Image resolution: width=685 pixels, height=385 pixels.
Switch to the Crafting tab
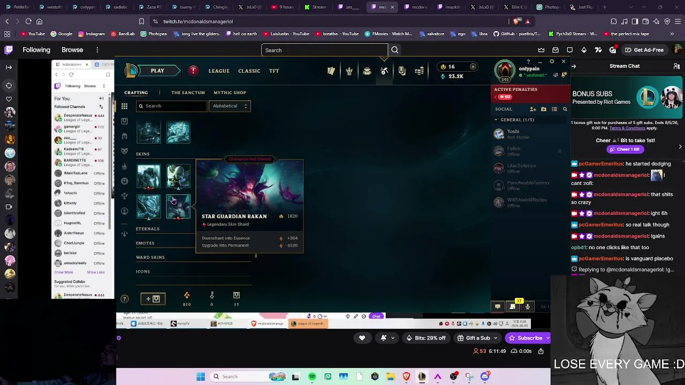[x=136, y=93]
